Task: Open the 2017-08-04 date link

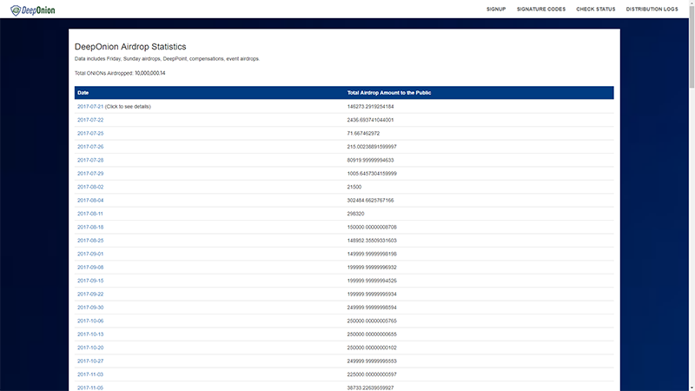Action: pyautogui.click(x=90, y=201)
